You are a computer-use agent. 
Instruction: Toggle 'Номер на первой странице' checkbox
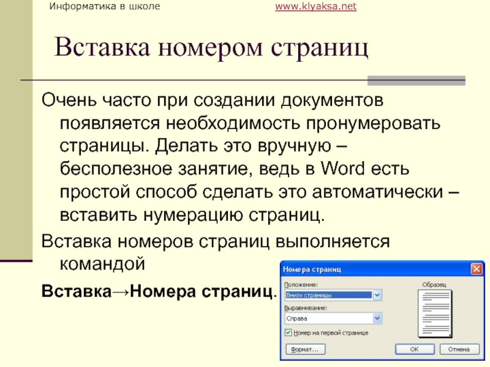[288, 333]
